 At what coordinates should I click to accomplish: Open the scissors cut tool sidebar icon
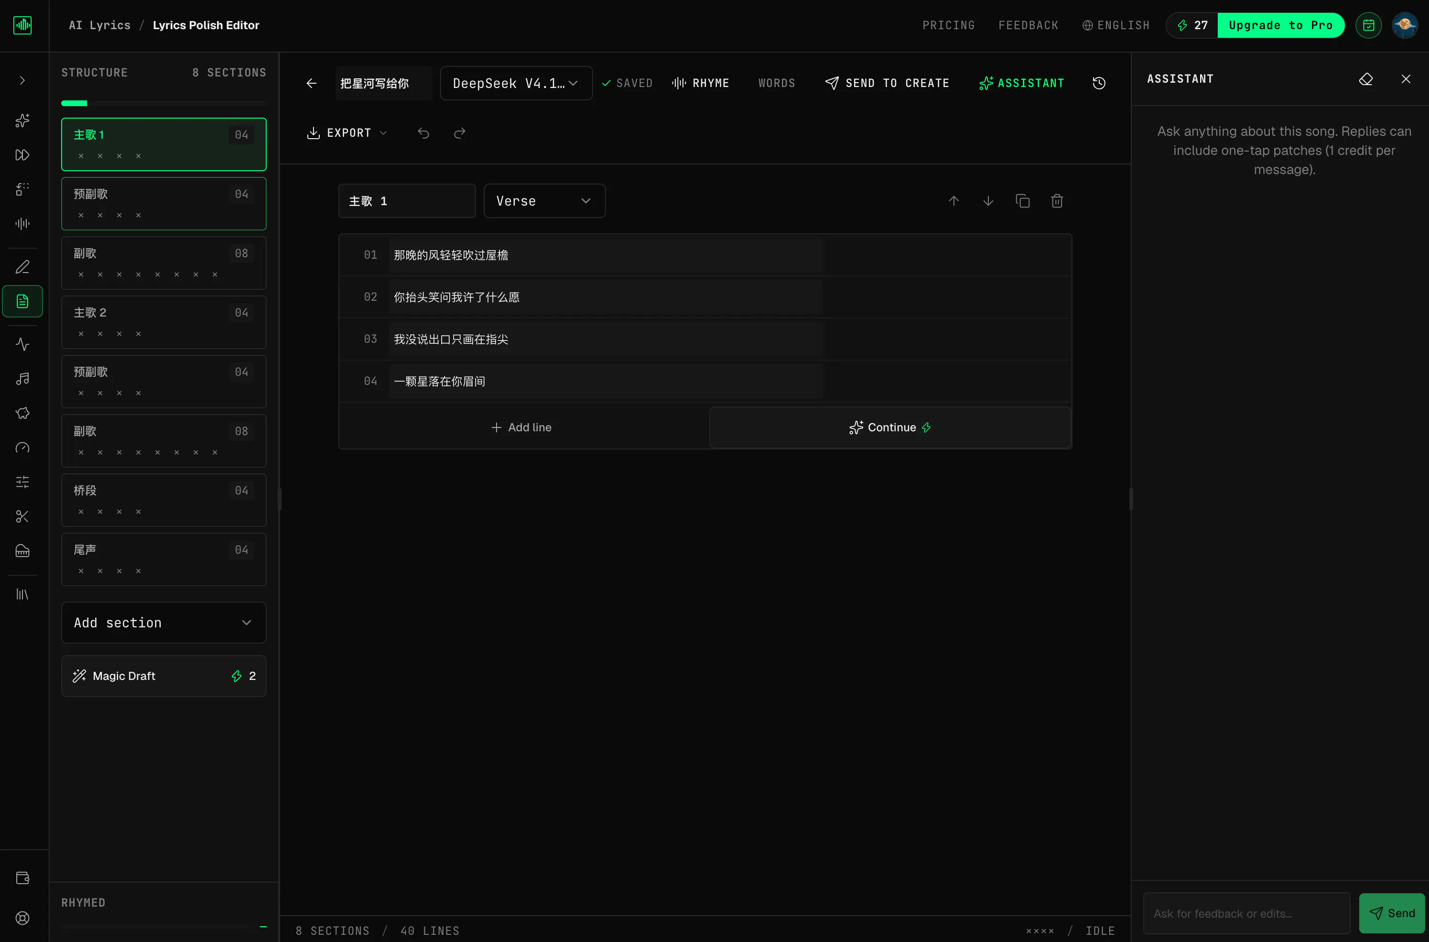22,516
